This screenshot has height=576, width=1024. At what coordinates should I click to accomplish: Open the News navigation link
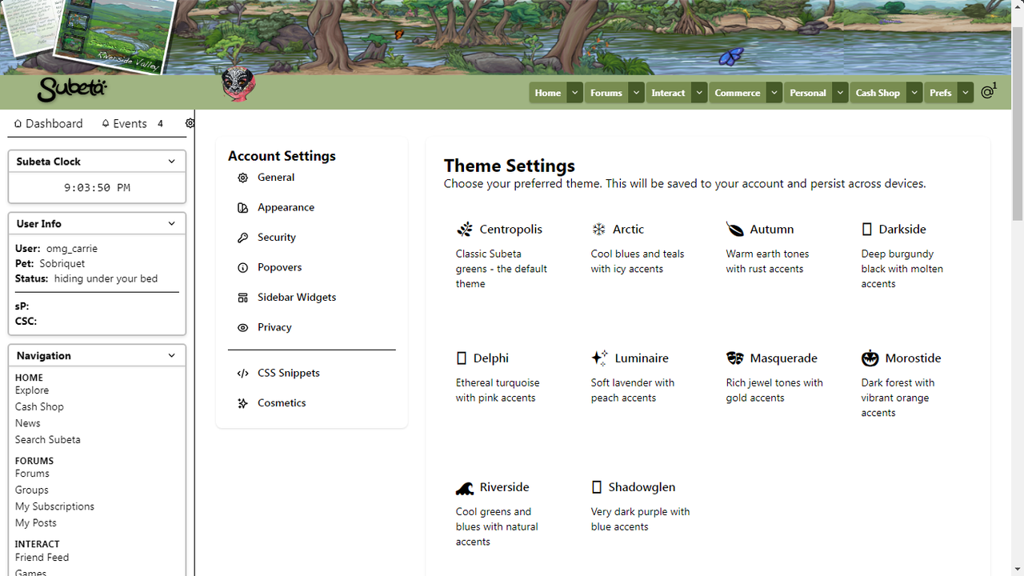27,423
